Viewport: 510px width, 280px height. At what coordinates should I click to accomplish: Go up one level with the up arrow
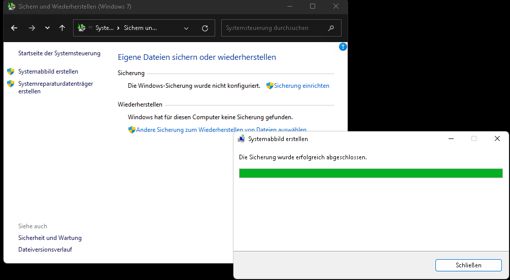tap(62, 28)
